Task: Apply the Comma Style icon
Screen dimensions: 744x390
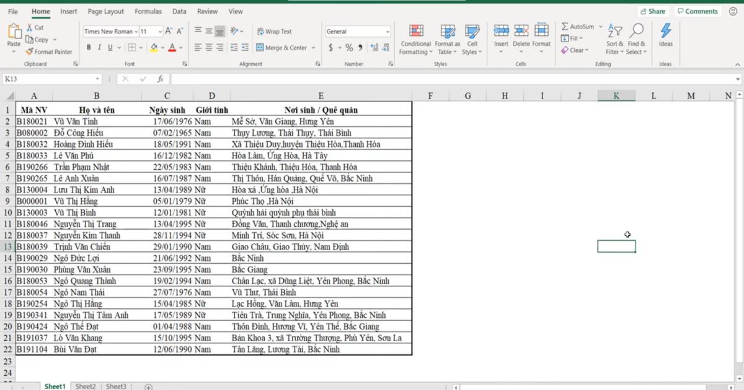Action: pyautogui.click(x=360, y=46)
